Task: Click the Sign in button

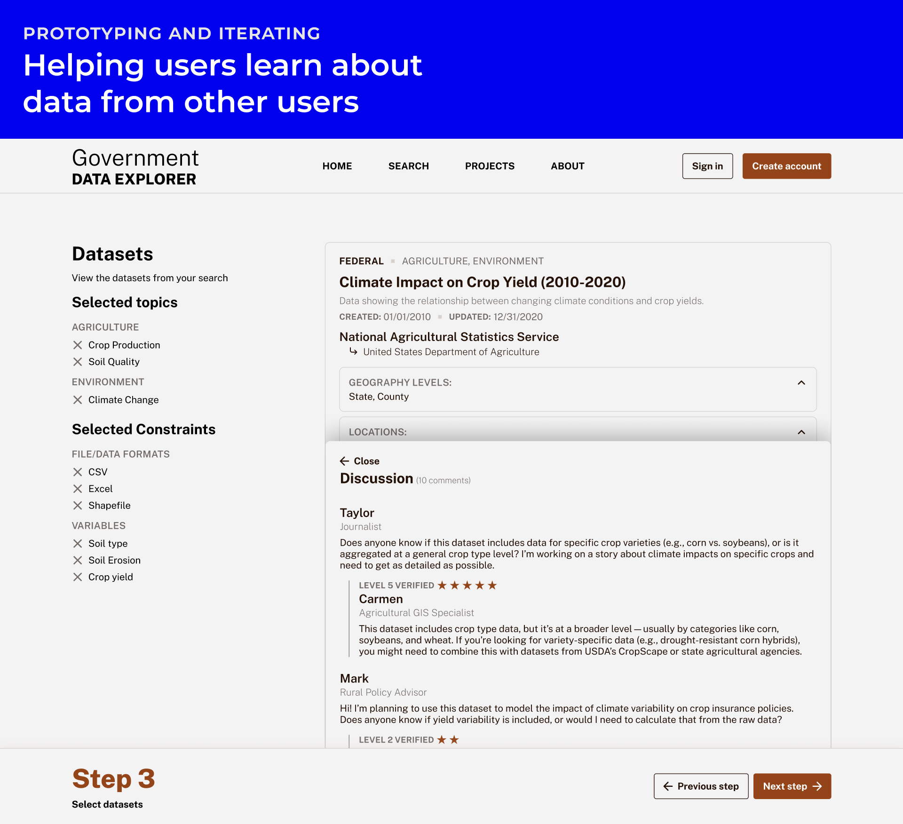Action: coord(706,166)
